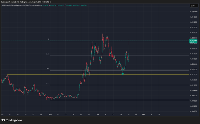
Task: Click price axis value 0.010000
Action: tap(194, 91)
